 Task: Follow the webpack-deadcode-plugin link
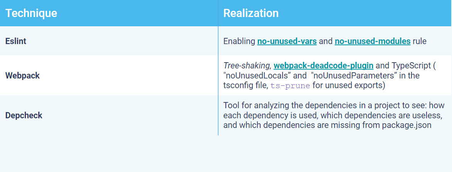323,66
